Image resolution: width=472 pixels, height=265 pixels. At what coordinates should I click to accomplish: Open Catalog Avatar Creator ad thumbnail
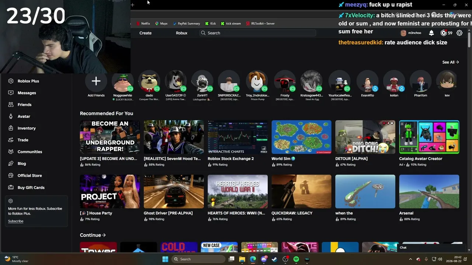pos(429,137)
